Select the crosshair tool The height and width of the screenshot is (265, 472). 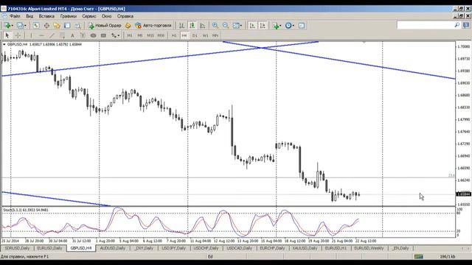pos(18,35)
